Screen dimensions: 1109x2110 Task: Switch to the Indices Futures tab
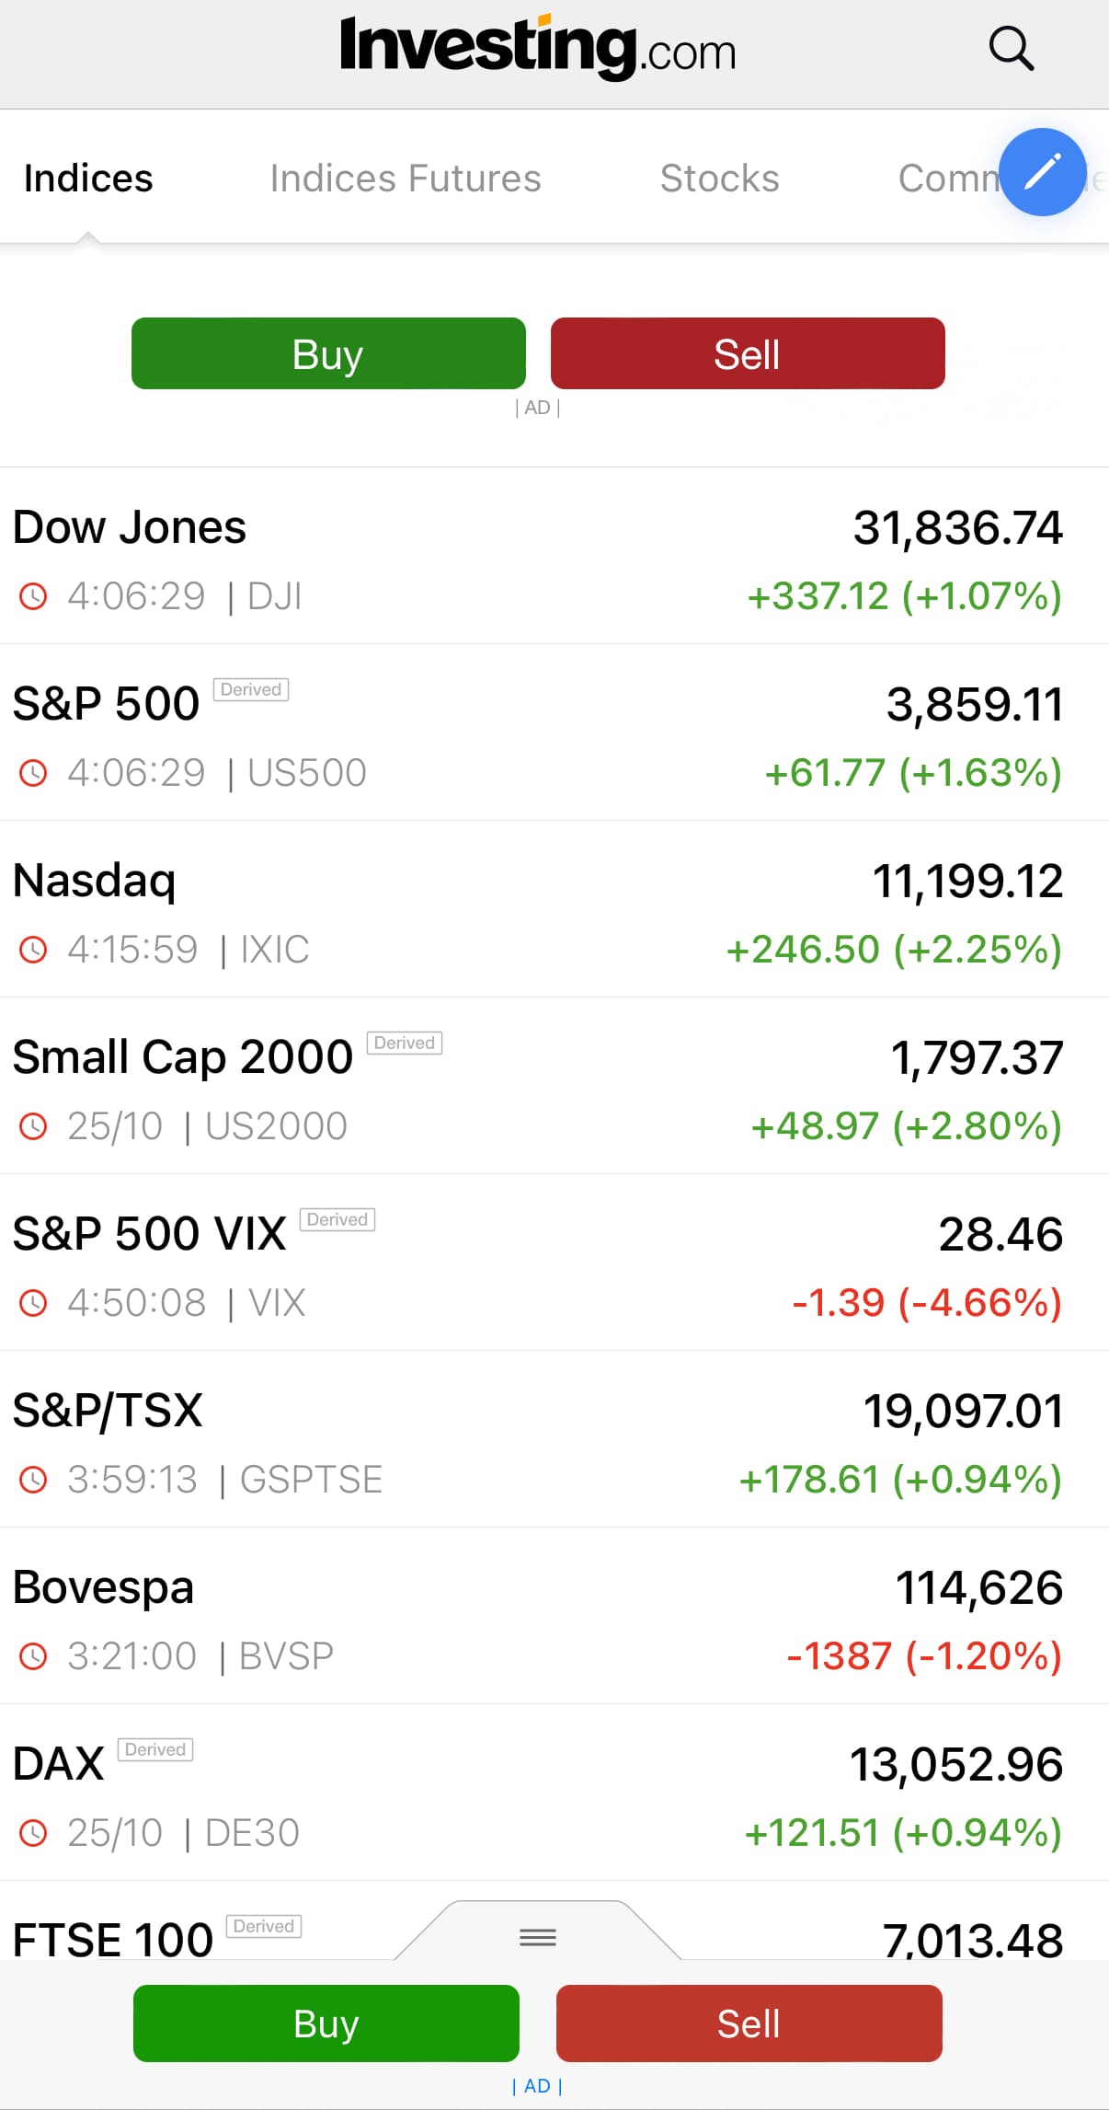[406, 179]
